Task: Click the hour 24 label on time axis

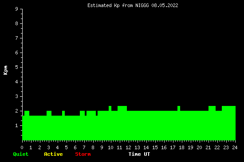Action: coord(235,147)
